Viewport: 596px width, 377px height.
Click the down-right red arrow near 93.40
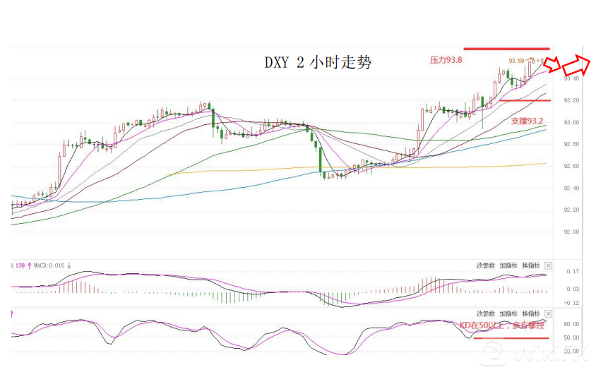[x=554, y=65]
